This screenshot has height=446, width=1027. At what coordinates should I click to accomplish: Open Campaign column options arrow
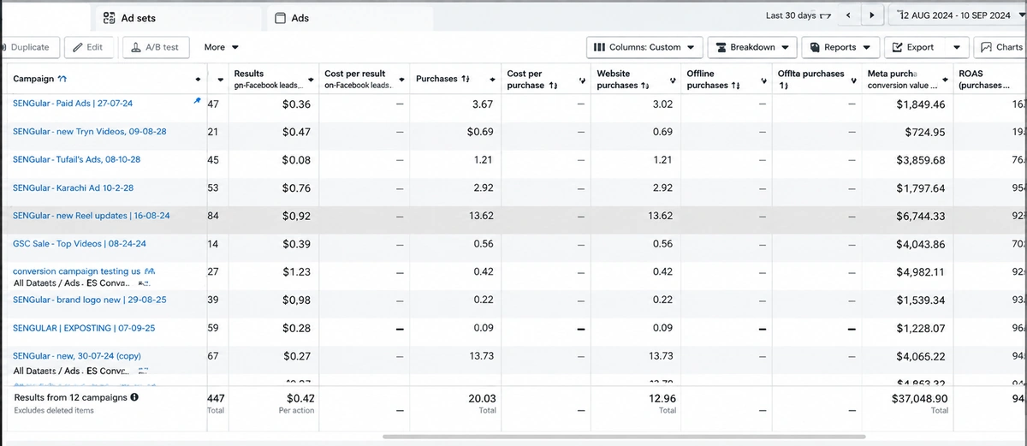(199, 80)
